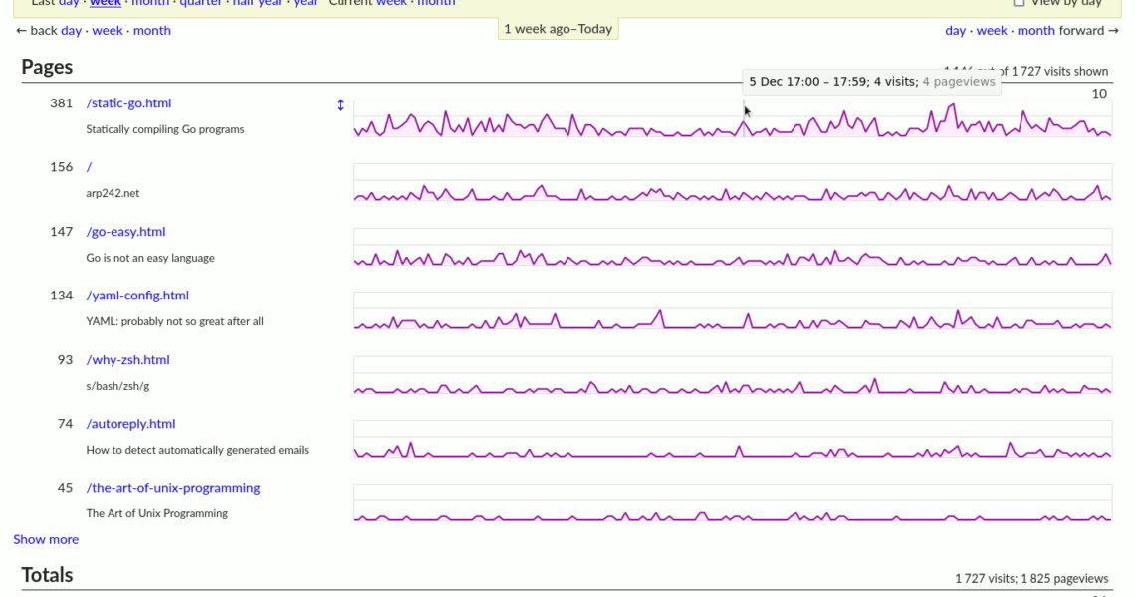Open the /static-go.html page path
Screen dimensions: 1135x597
128,102
